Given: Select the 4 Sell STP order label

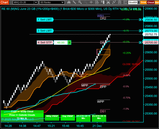Looking at the screenshot, I should coord(45,42).
